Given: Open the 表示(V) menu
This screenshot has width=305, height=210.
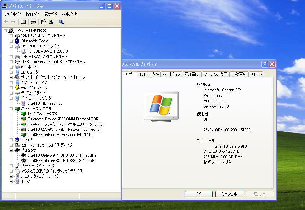Looking at the screenshot, I should click(x=50, y=14).
